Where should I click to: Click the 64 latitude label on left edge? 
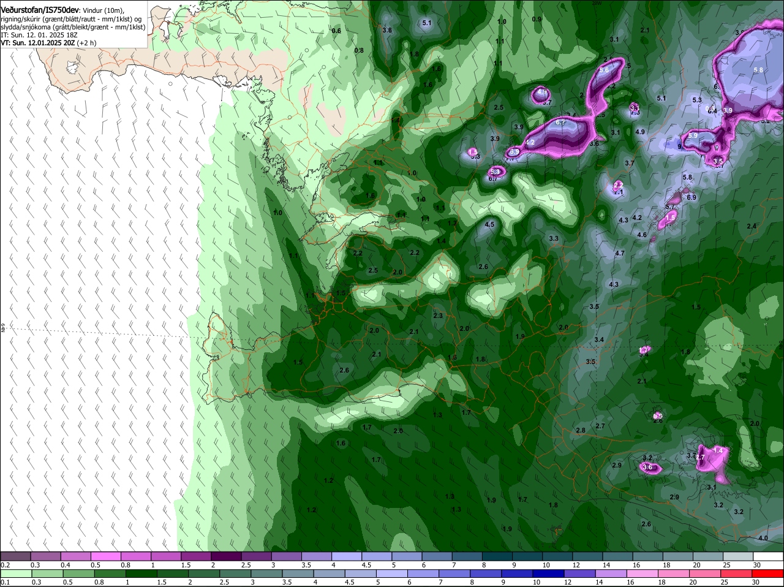pos(2,329)
